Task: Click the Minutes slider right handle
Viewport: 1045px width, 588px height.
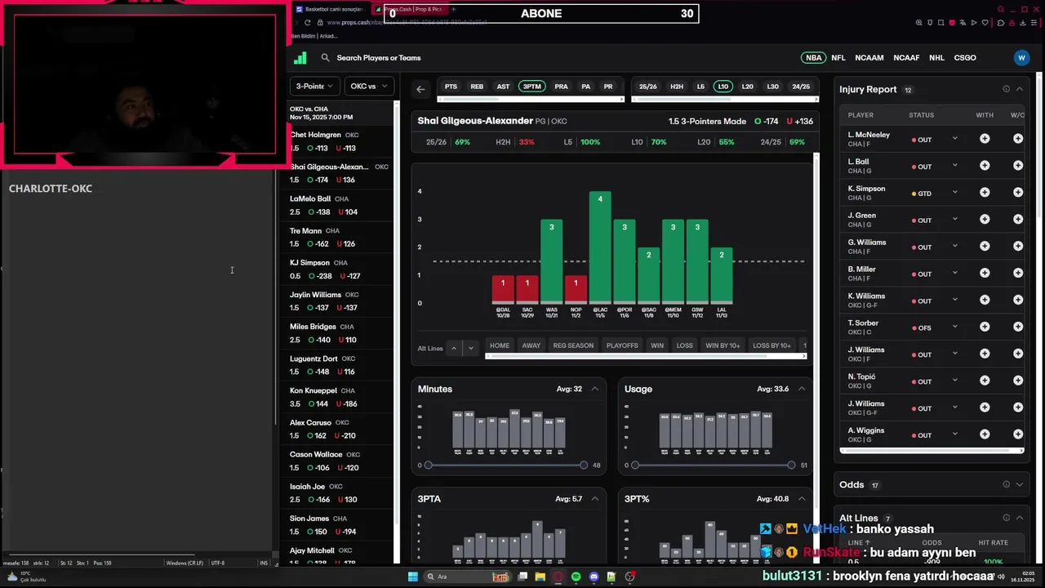Action: 583,465
